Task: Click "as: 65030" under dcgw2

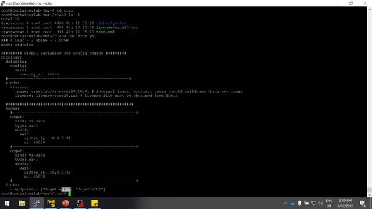Action: 34,176
